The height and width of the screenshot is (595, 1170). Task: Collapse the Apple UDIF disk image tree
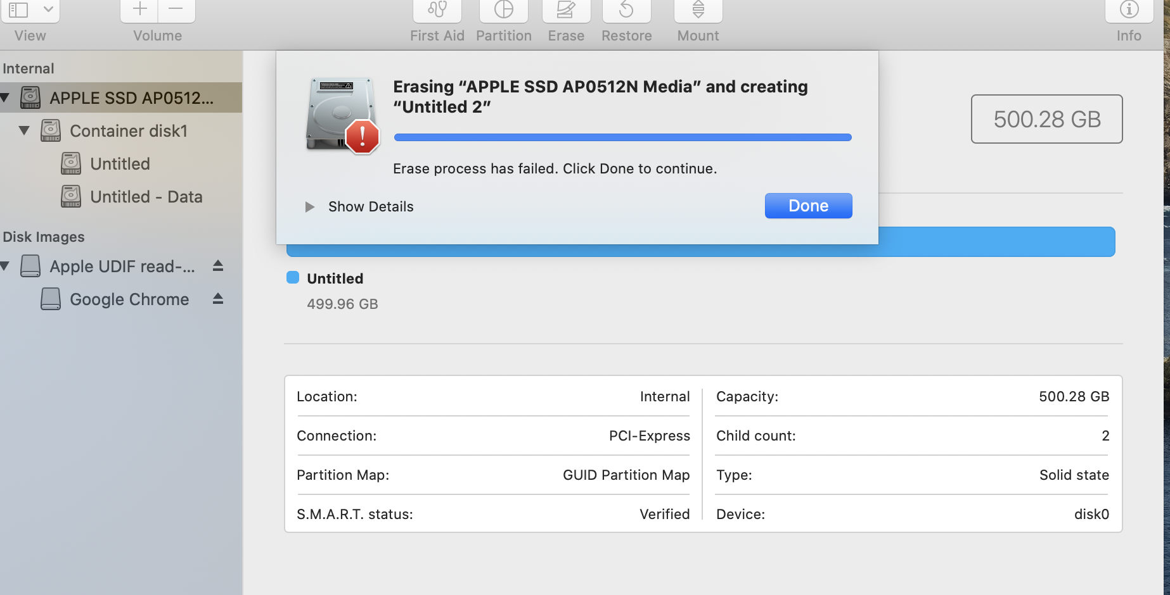(x=5, y=266)
